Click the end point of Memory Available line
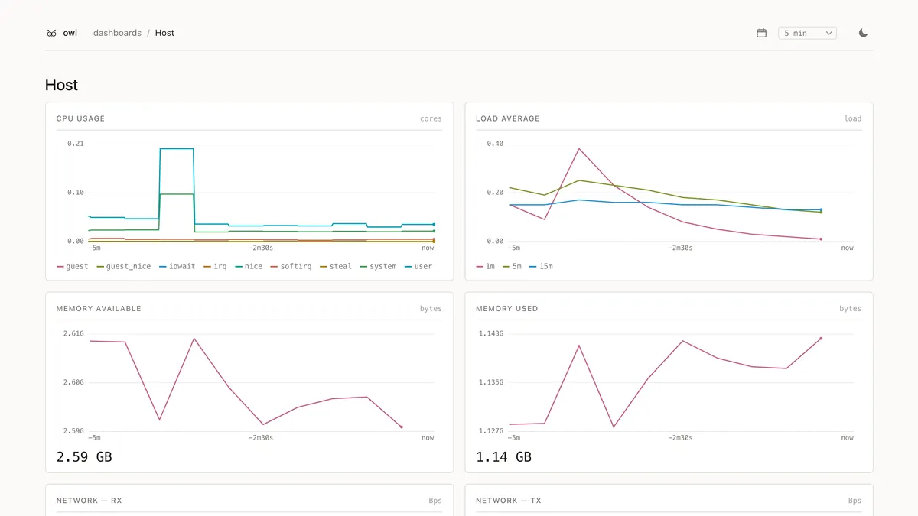This screenshot has width=918, height=516. [402, 427]
